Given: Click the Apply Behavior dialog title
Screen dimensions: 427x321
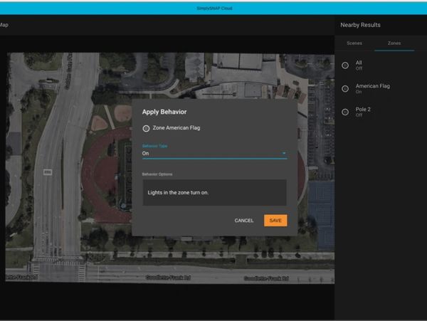Looking at the screenshot, I should coord(164,112).
